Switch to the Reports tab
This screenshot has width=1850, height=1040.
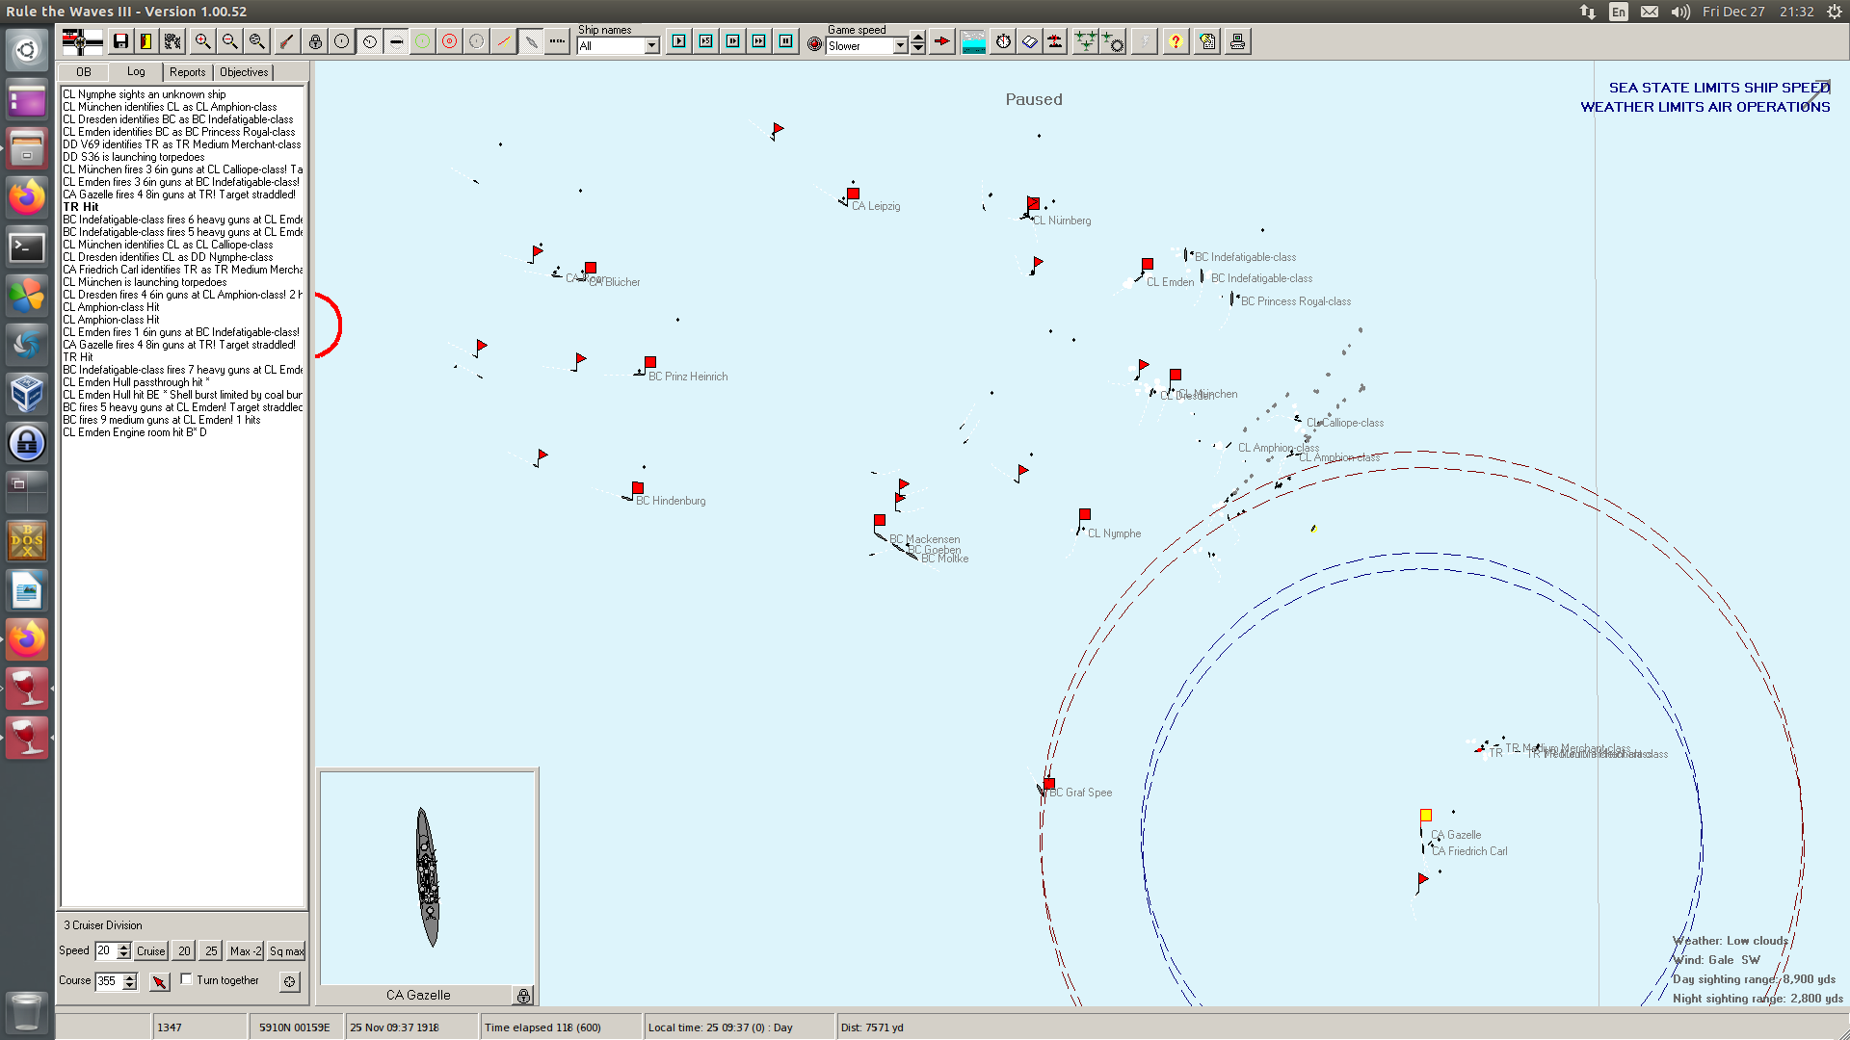point(187,72)
